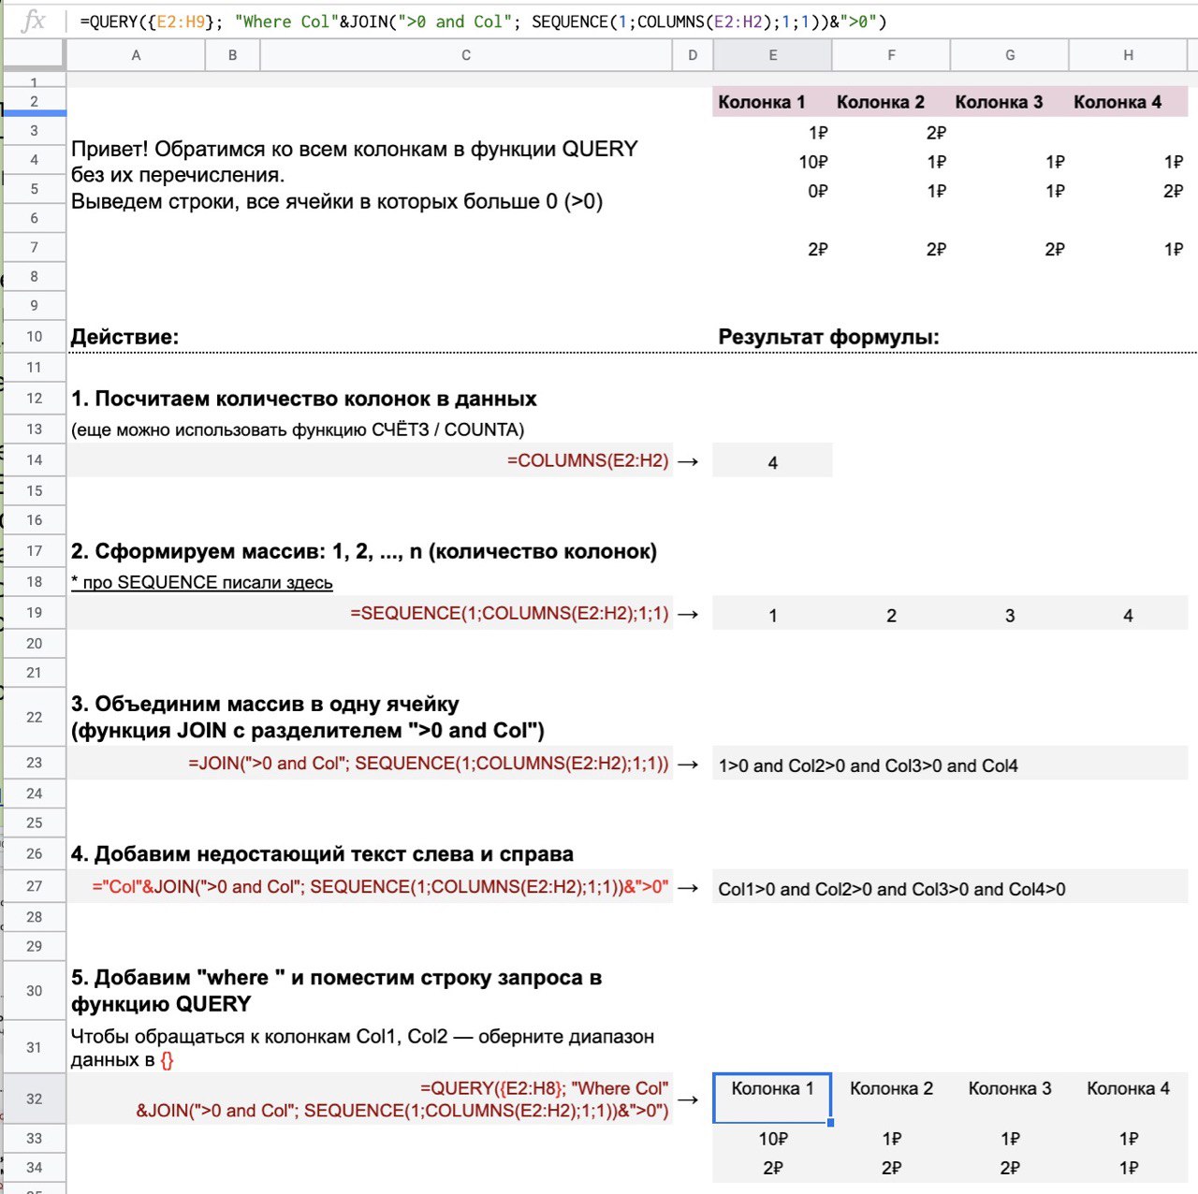The width and height of the screenshot is (1198, 1194).
Task: Select 'Колонка 4' cell in row 2
Action: [1128, 102]
